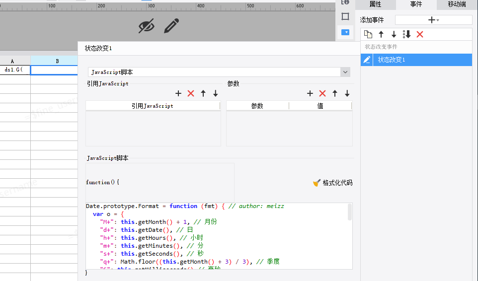Move 引用JavaScript entry up

coord(203,93)
